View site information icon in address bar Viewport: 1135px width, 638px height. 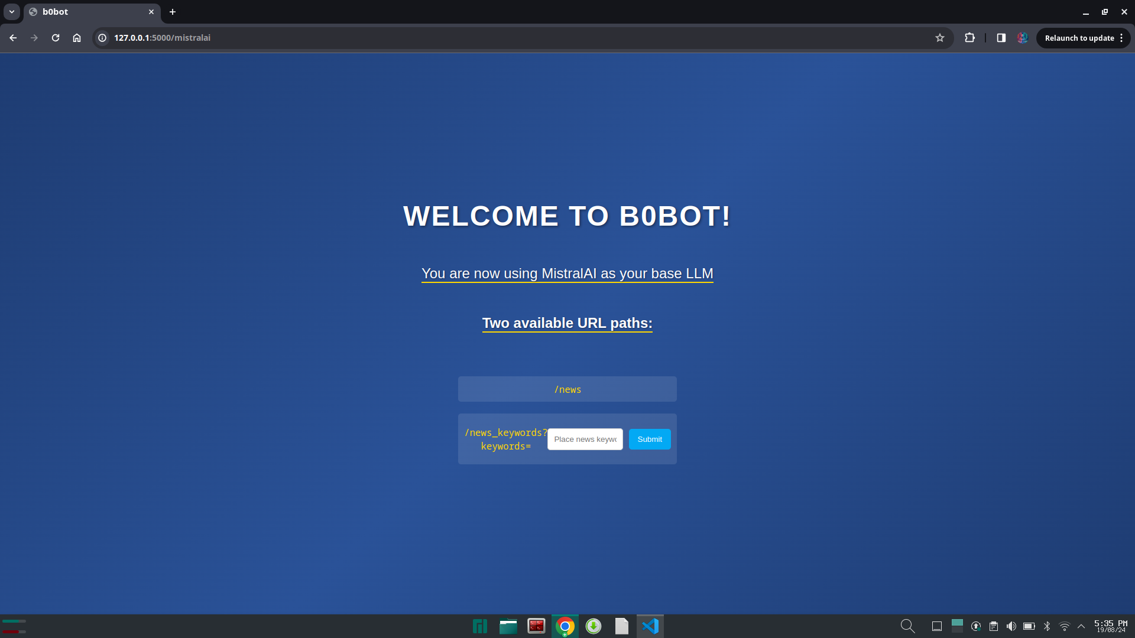[x=102, y=38]
